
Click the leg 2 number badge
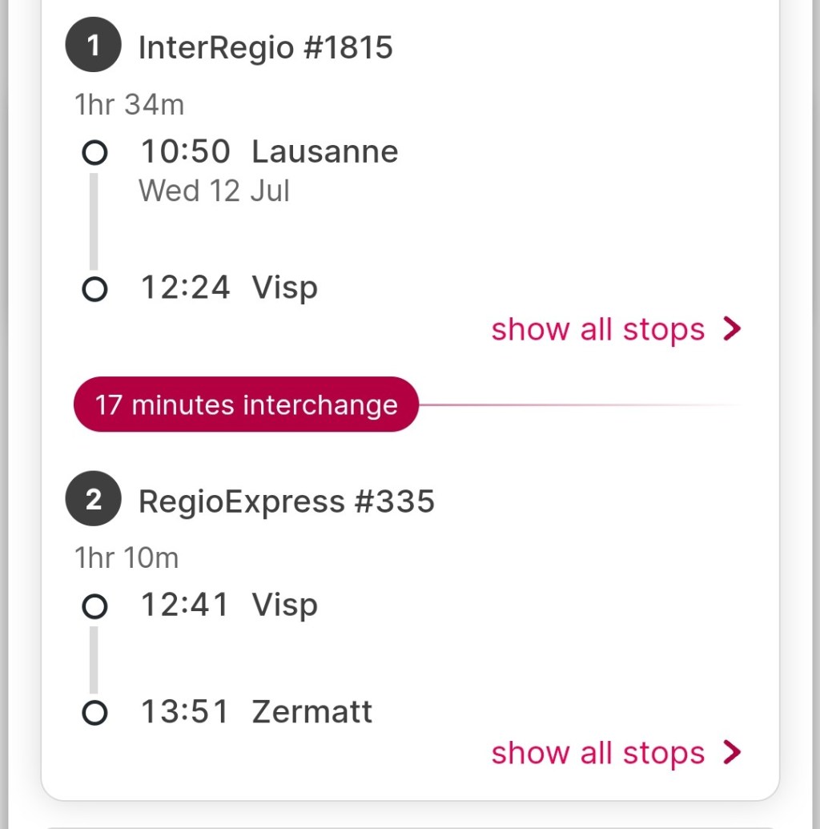[93, 500]
